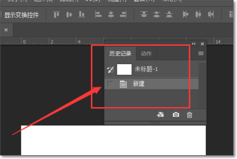Click the distribute bottom edges icon
This screenshot has height=159, width=237.
coord(169,14)
